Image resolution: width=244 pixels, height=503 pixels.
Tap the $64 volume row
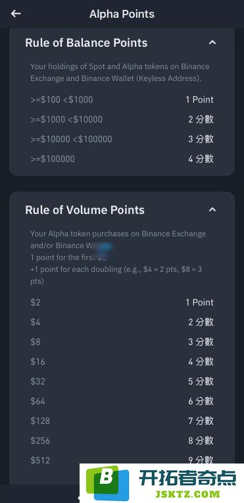point(122,401)
